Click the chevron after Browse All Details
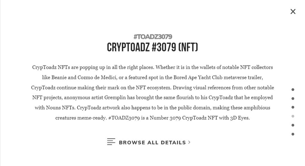The width and height of the screenshot is (305, 166). click(x=189, y=142)
